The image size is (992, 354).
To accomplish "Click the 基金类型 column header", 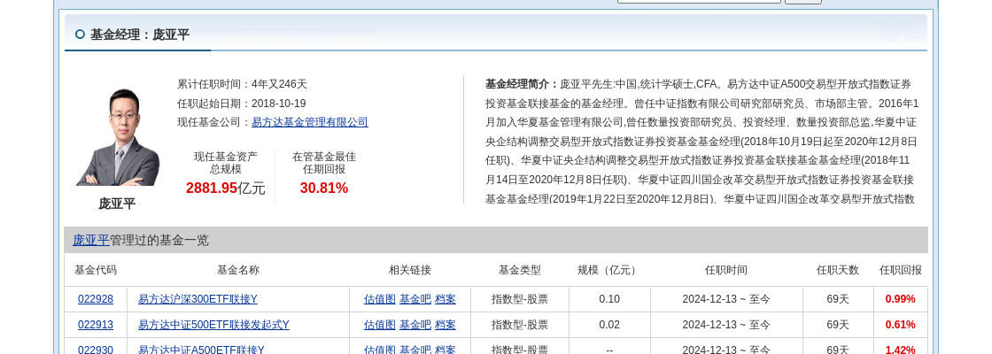I will pyautogui.click(x=519, y=270).
